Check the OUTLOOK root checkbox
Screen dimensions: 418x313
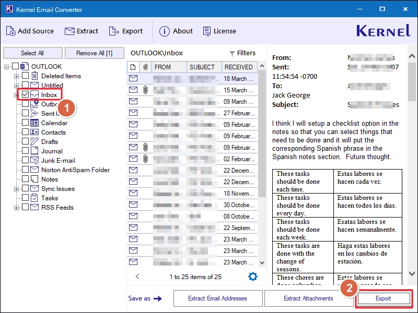16,66
